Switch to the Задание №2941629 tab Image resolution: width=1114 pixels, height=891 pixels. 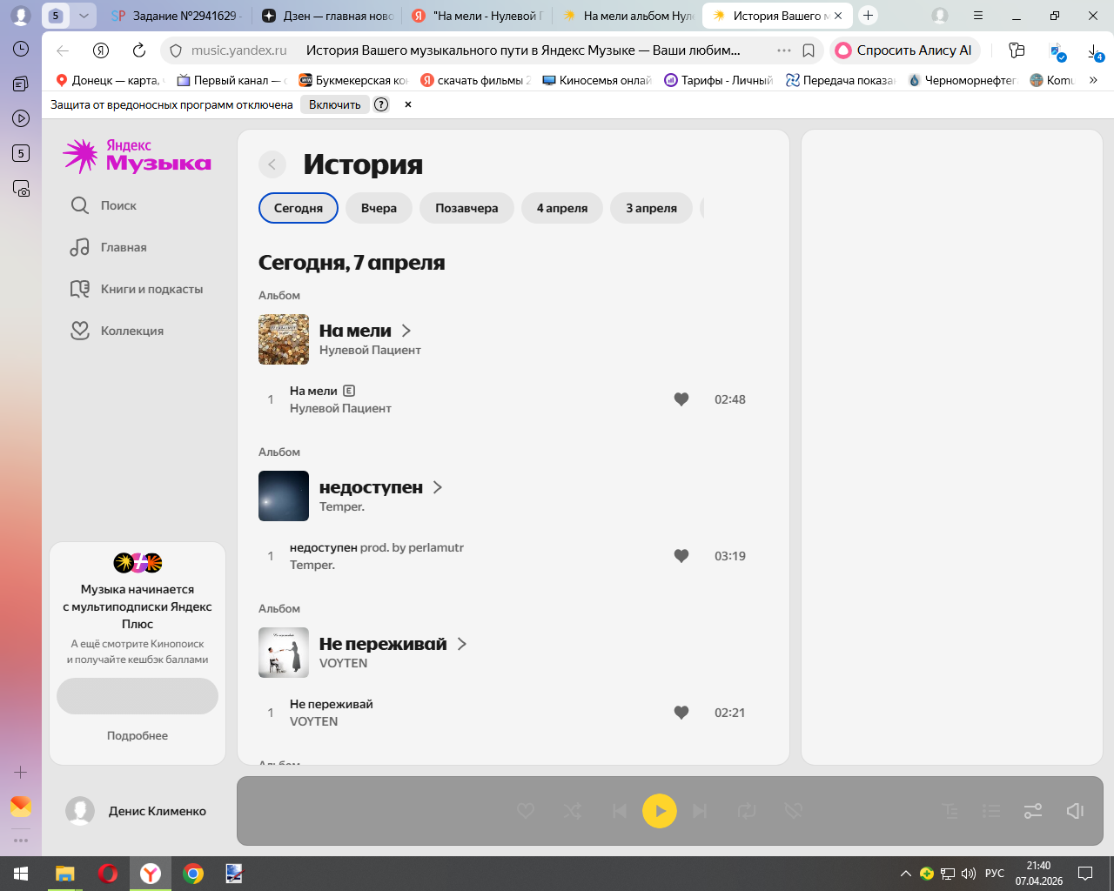tap(177, 16)
